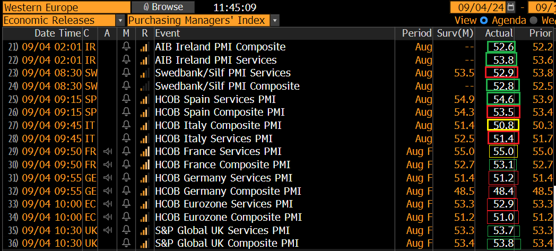This screenshot has height=251, width=556.
Task: Click speaker icon on HCOB Eurozone Services PMI row
Action: (108, 204)
